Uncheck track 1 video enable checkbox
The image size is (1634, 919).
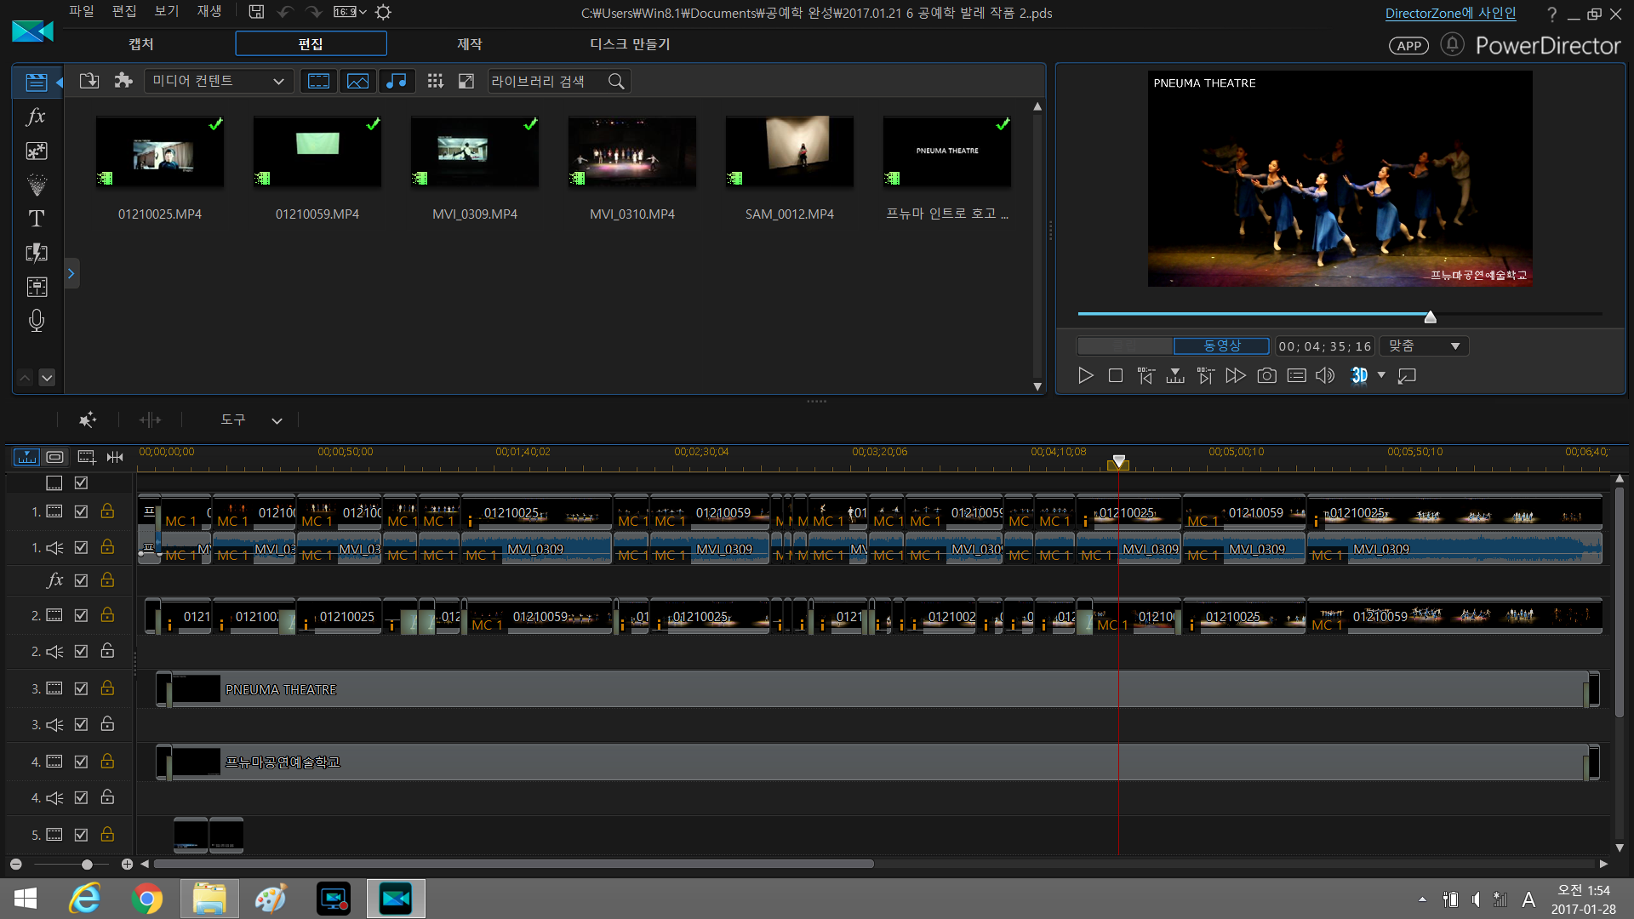tap(81, 511)
